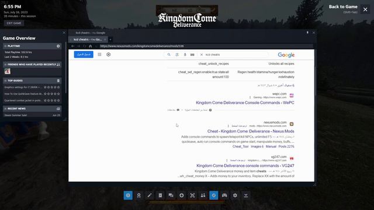Reload the page in overlay browser
This screenshot has width=374, height=210.
click(x=84, y=46)
